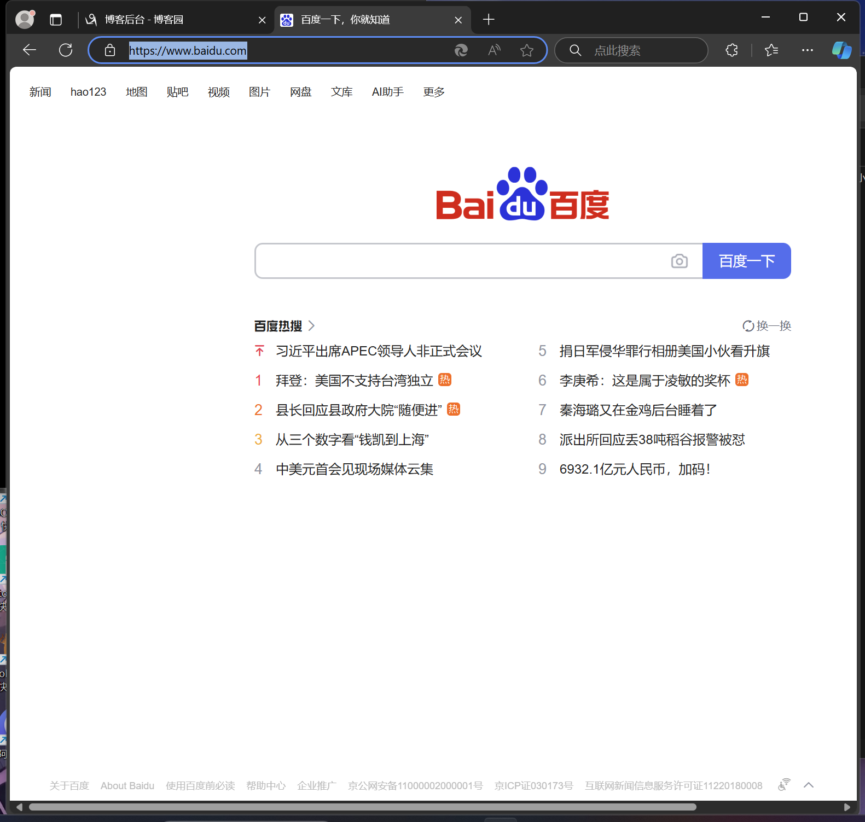865x822 pixels.
Task: Open the Favorites list icon
Action: 771,50
